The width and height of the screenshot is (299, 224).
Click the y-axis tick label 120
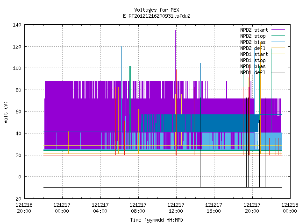click(x=17, y=47)
